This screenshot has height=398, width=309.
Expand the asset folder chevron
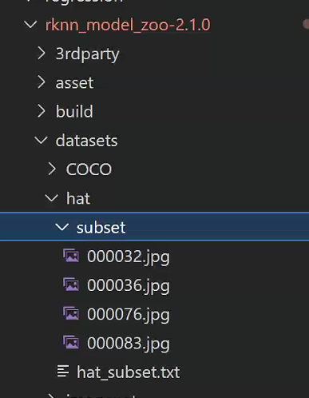[42, 82]
